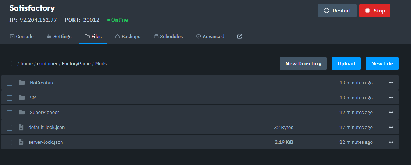Image resolution: width=411 pixels, height=165 pixels.
Task: Open three-dot menu for SML row
Action: coord(391,98)
